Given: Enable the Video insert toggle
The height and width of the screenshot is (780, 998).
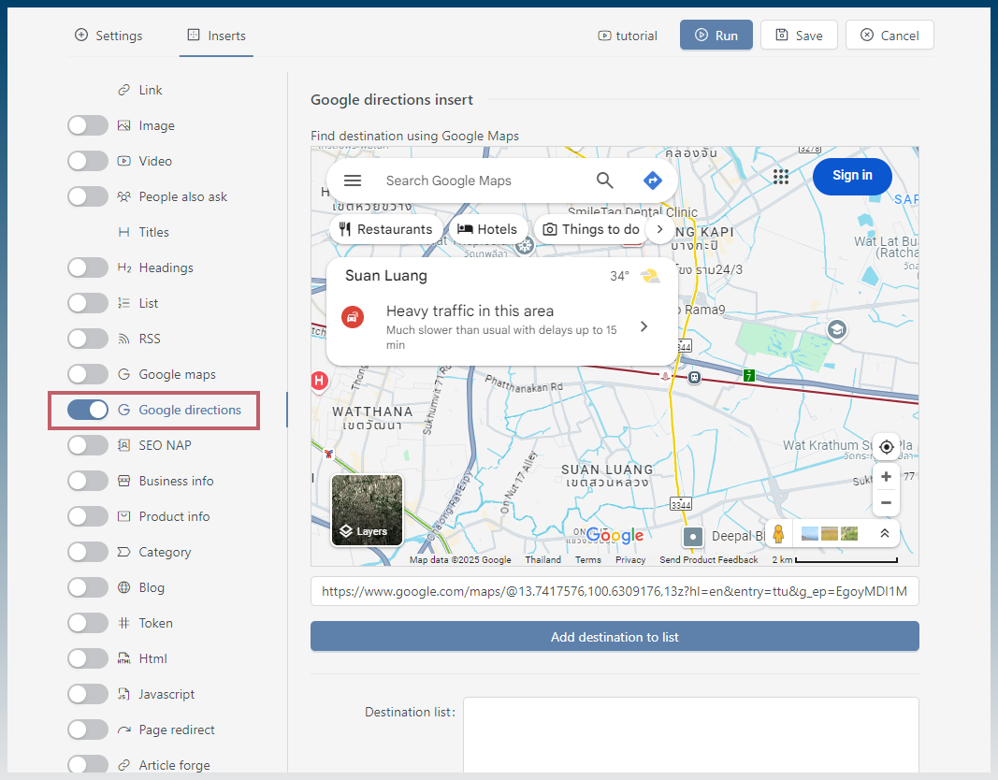Looking at the screenshot, I should (88, 161).
